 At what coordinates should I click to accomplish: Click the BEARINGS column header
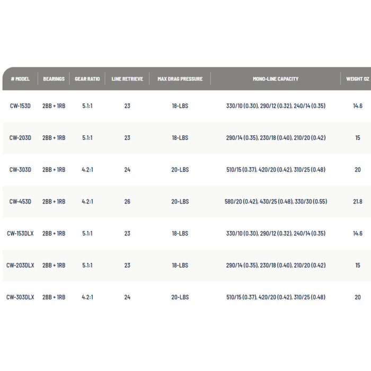(x=54, y=79)
